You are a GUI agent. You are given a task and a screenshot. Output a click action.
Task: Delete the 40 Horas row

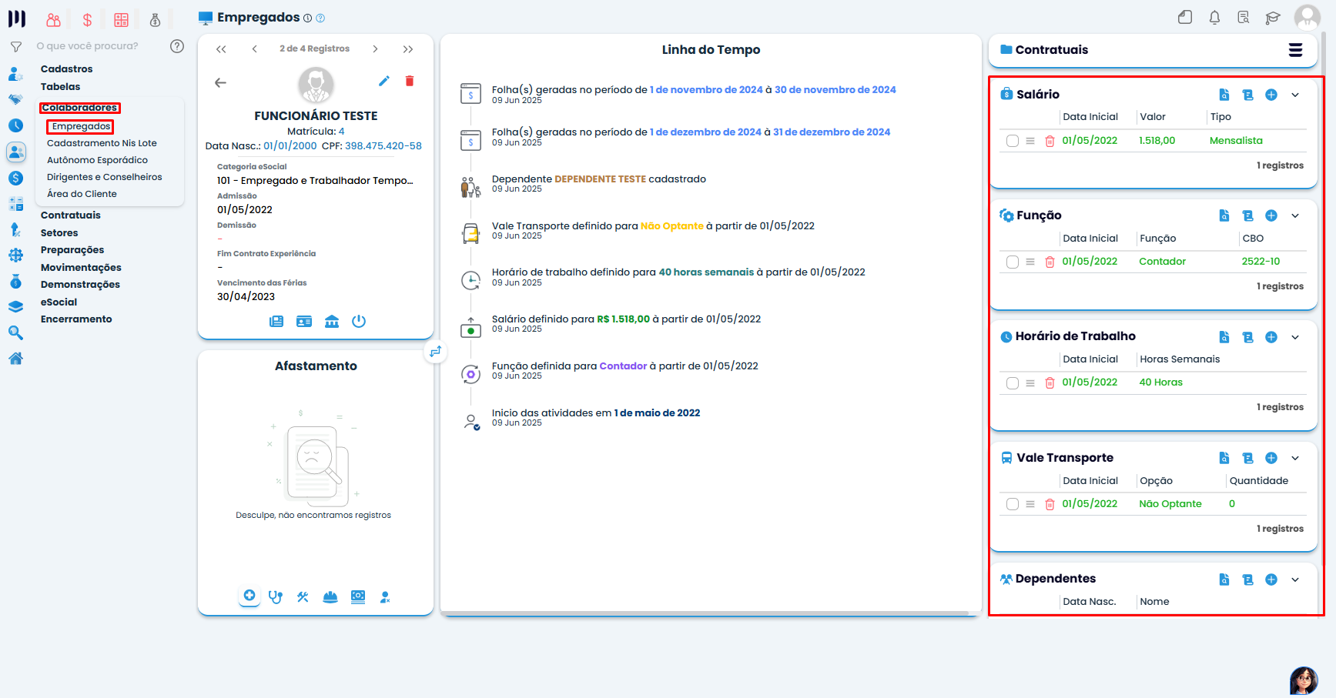[x=1050, y=382]
